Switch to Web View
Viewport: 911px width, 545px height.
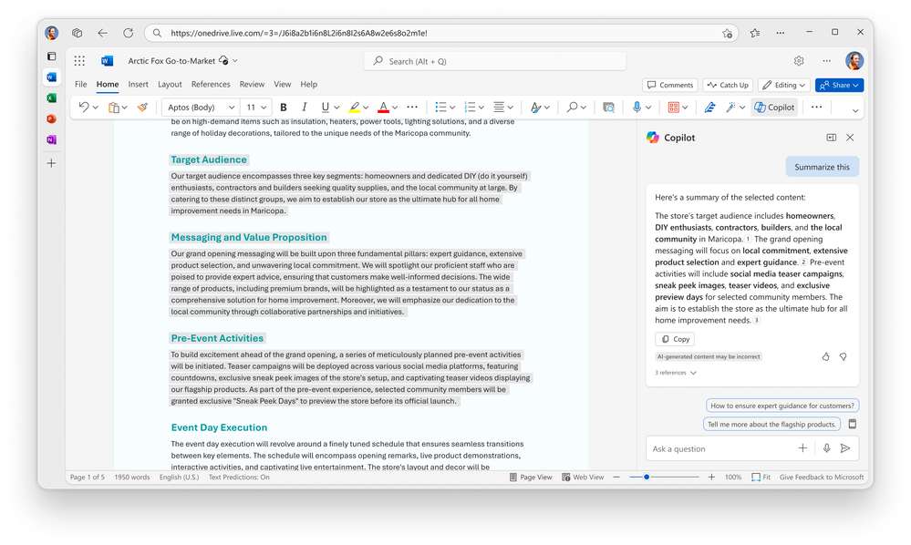click(583, 477)
